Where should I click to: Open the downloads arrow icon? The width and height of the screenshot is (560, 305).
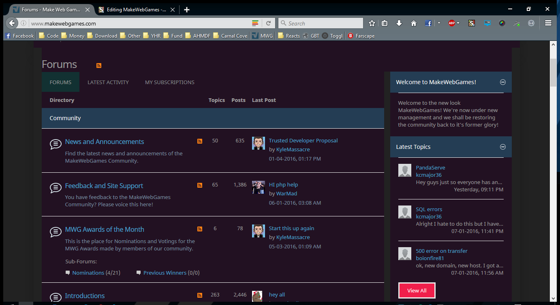point(399,23)
